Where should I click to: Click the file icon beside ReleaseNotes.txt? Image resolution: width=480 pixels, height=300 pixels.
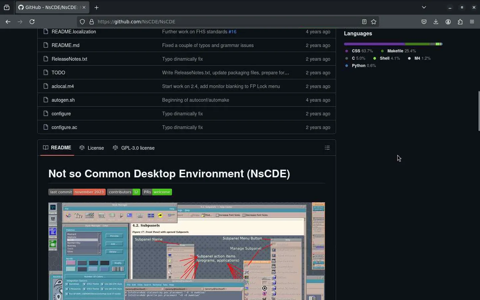[x=46, y=59]
